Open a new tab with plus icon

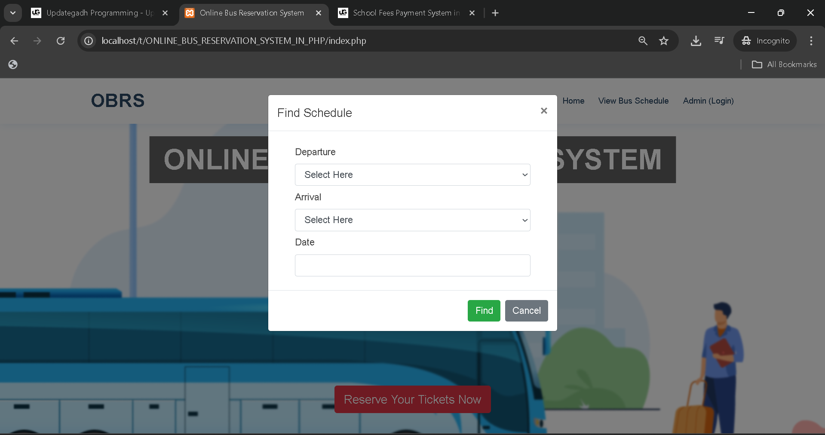pyautogui.click(x=495, y=13)
